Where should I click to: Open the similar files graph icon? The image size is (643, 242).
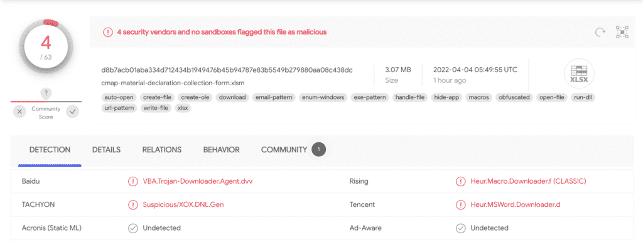pyautogui.click(x=622, y=32)
